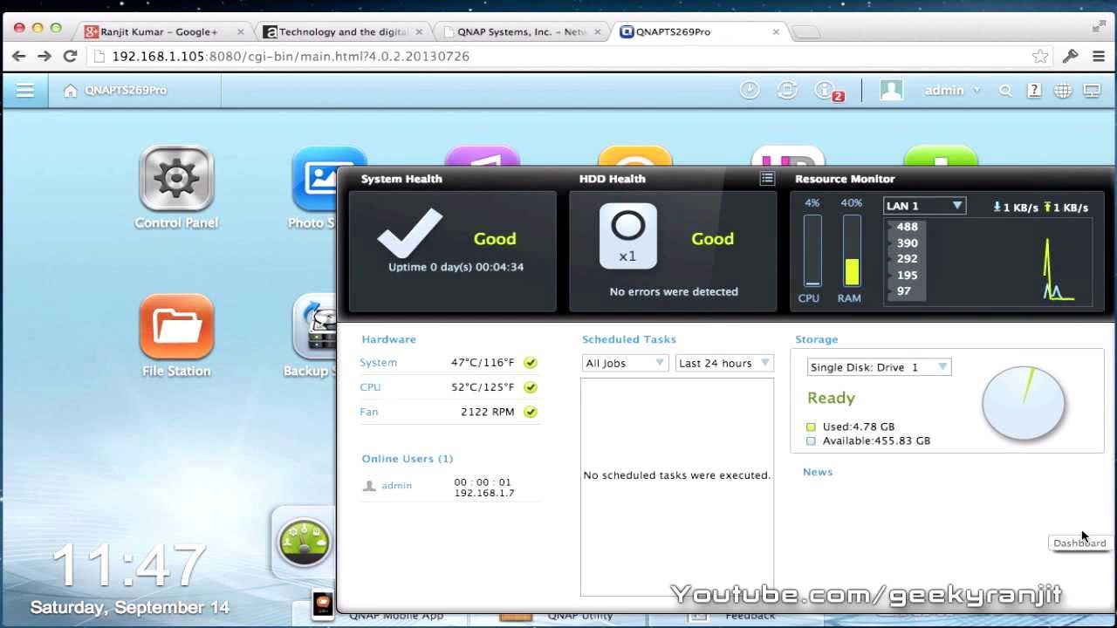The height and width of the screenshot is (628, 1117).
Task: Click the System Health checkmark icon
Action: coord(410,233)
